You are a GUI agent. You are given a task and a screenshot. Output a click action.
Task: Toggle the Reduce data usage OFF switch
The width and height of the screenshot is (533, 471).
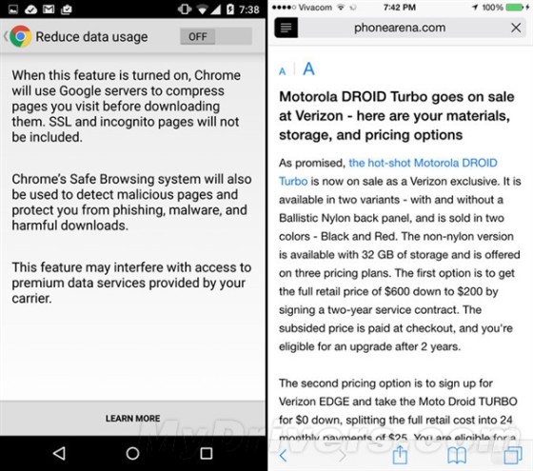tap(216, 36)
